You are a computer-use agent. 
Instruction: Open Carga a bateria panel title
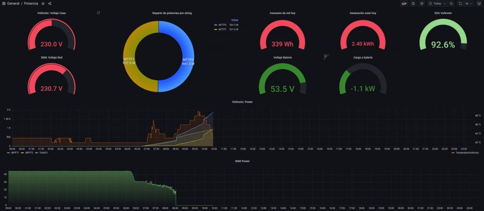(x=363, y=58)
